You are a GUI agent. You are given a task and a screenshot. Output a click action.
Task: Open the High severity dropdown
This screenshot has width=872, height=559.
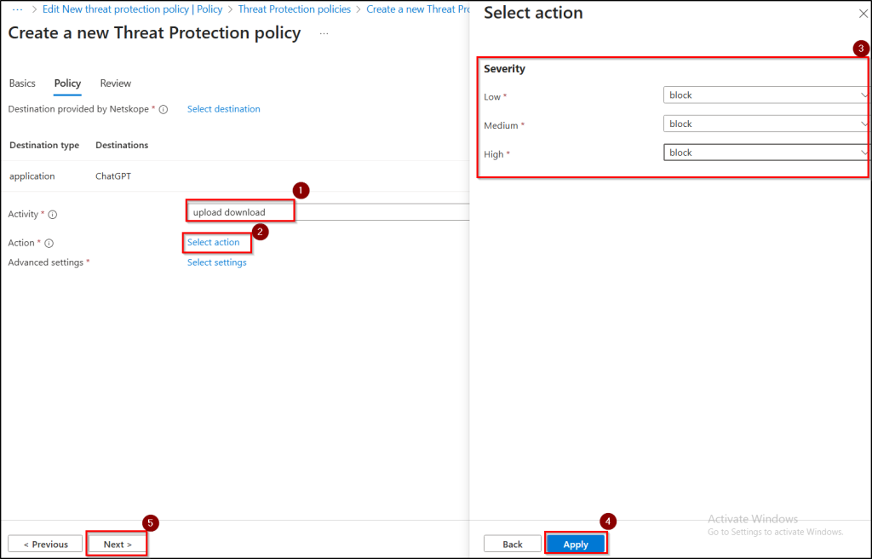tap(765, 153)
